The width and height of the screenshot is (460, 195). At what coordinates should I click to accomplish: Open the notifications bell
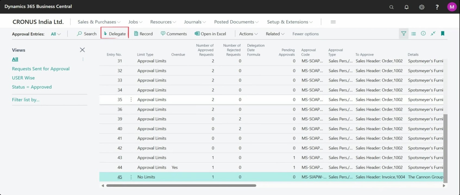click(407, 7)
